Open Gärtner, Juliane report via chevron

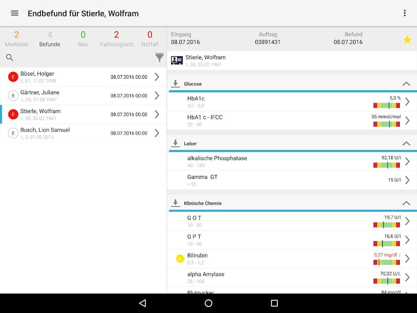[157, 95]
